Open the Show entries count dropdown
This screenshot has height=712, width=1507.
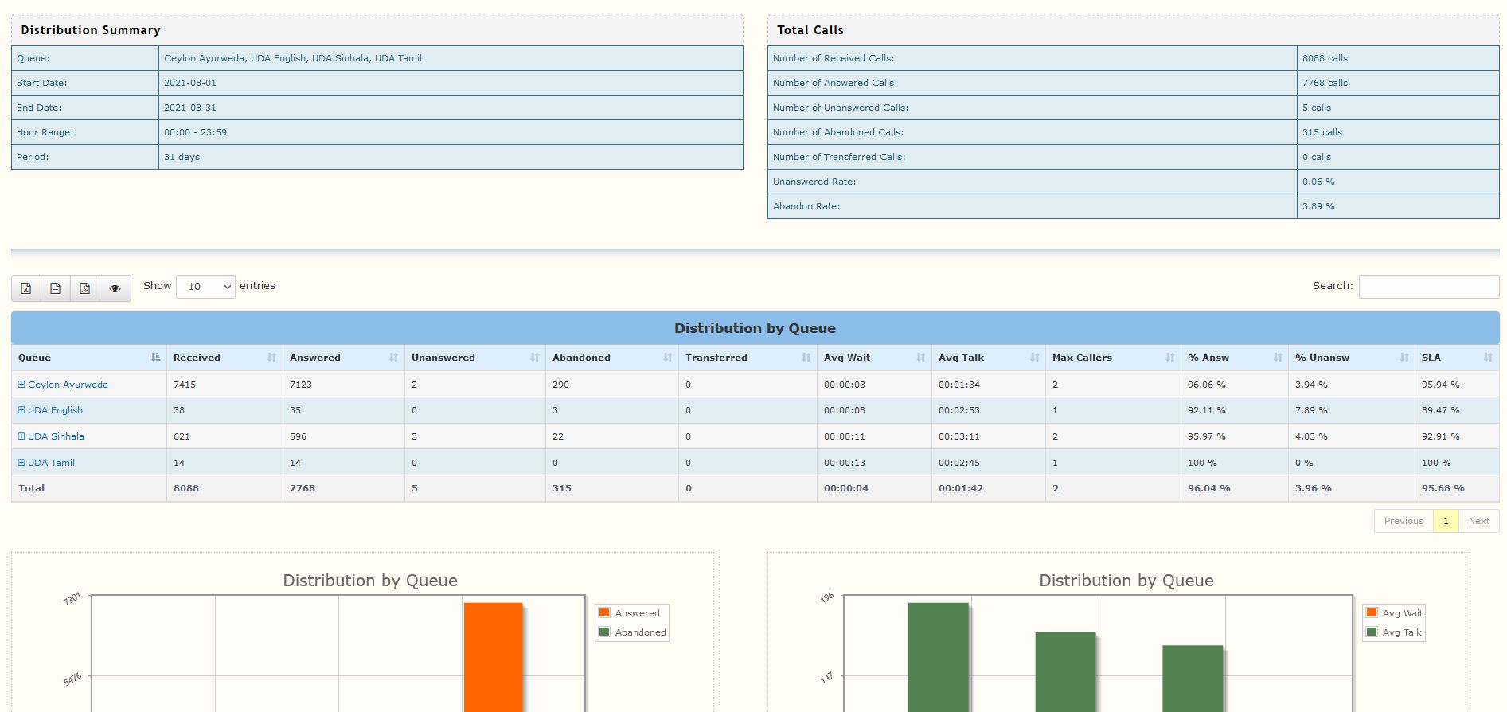pos(205,287)
